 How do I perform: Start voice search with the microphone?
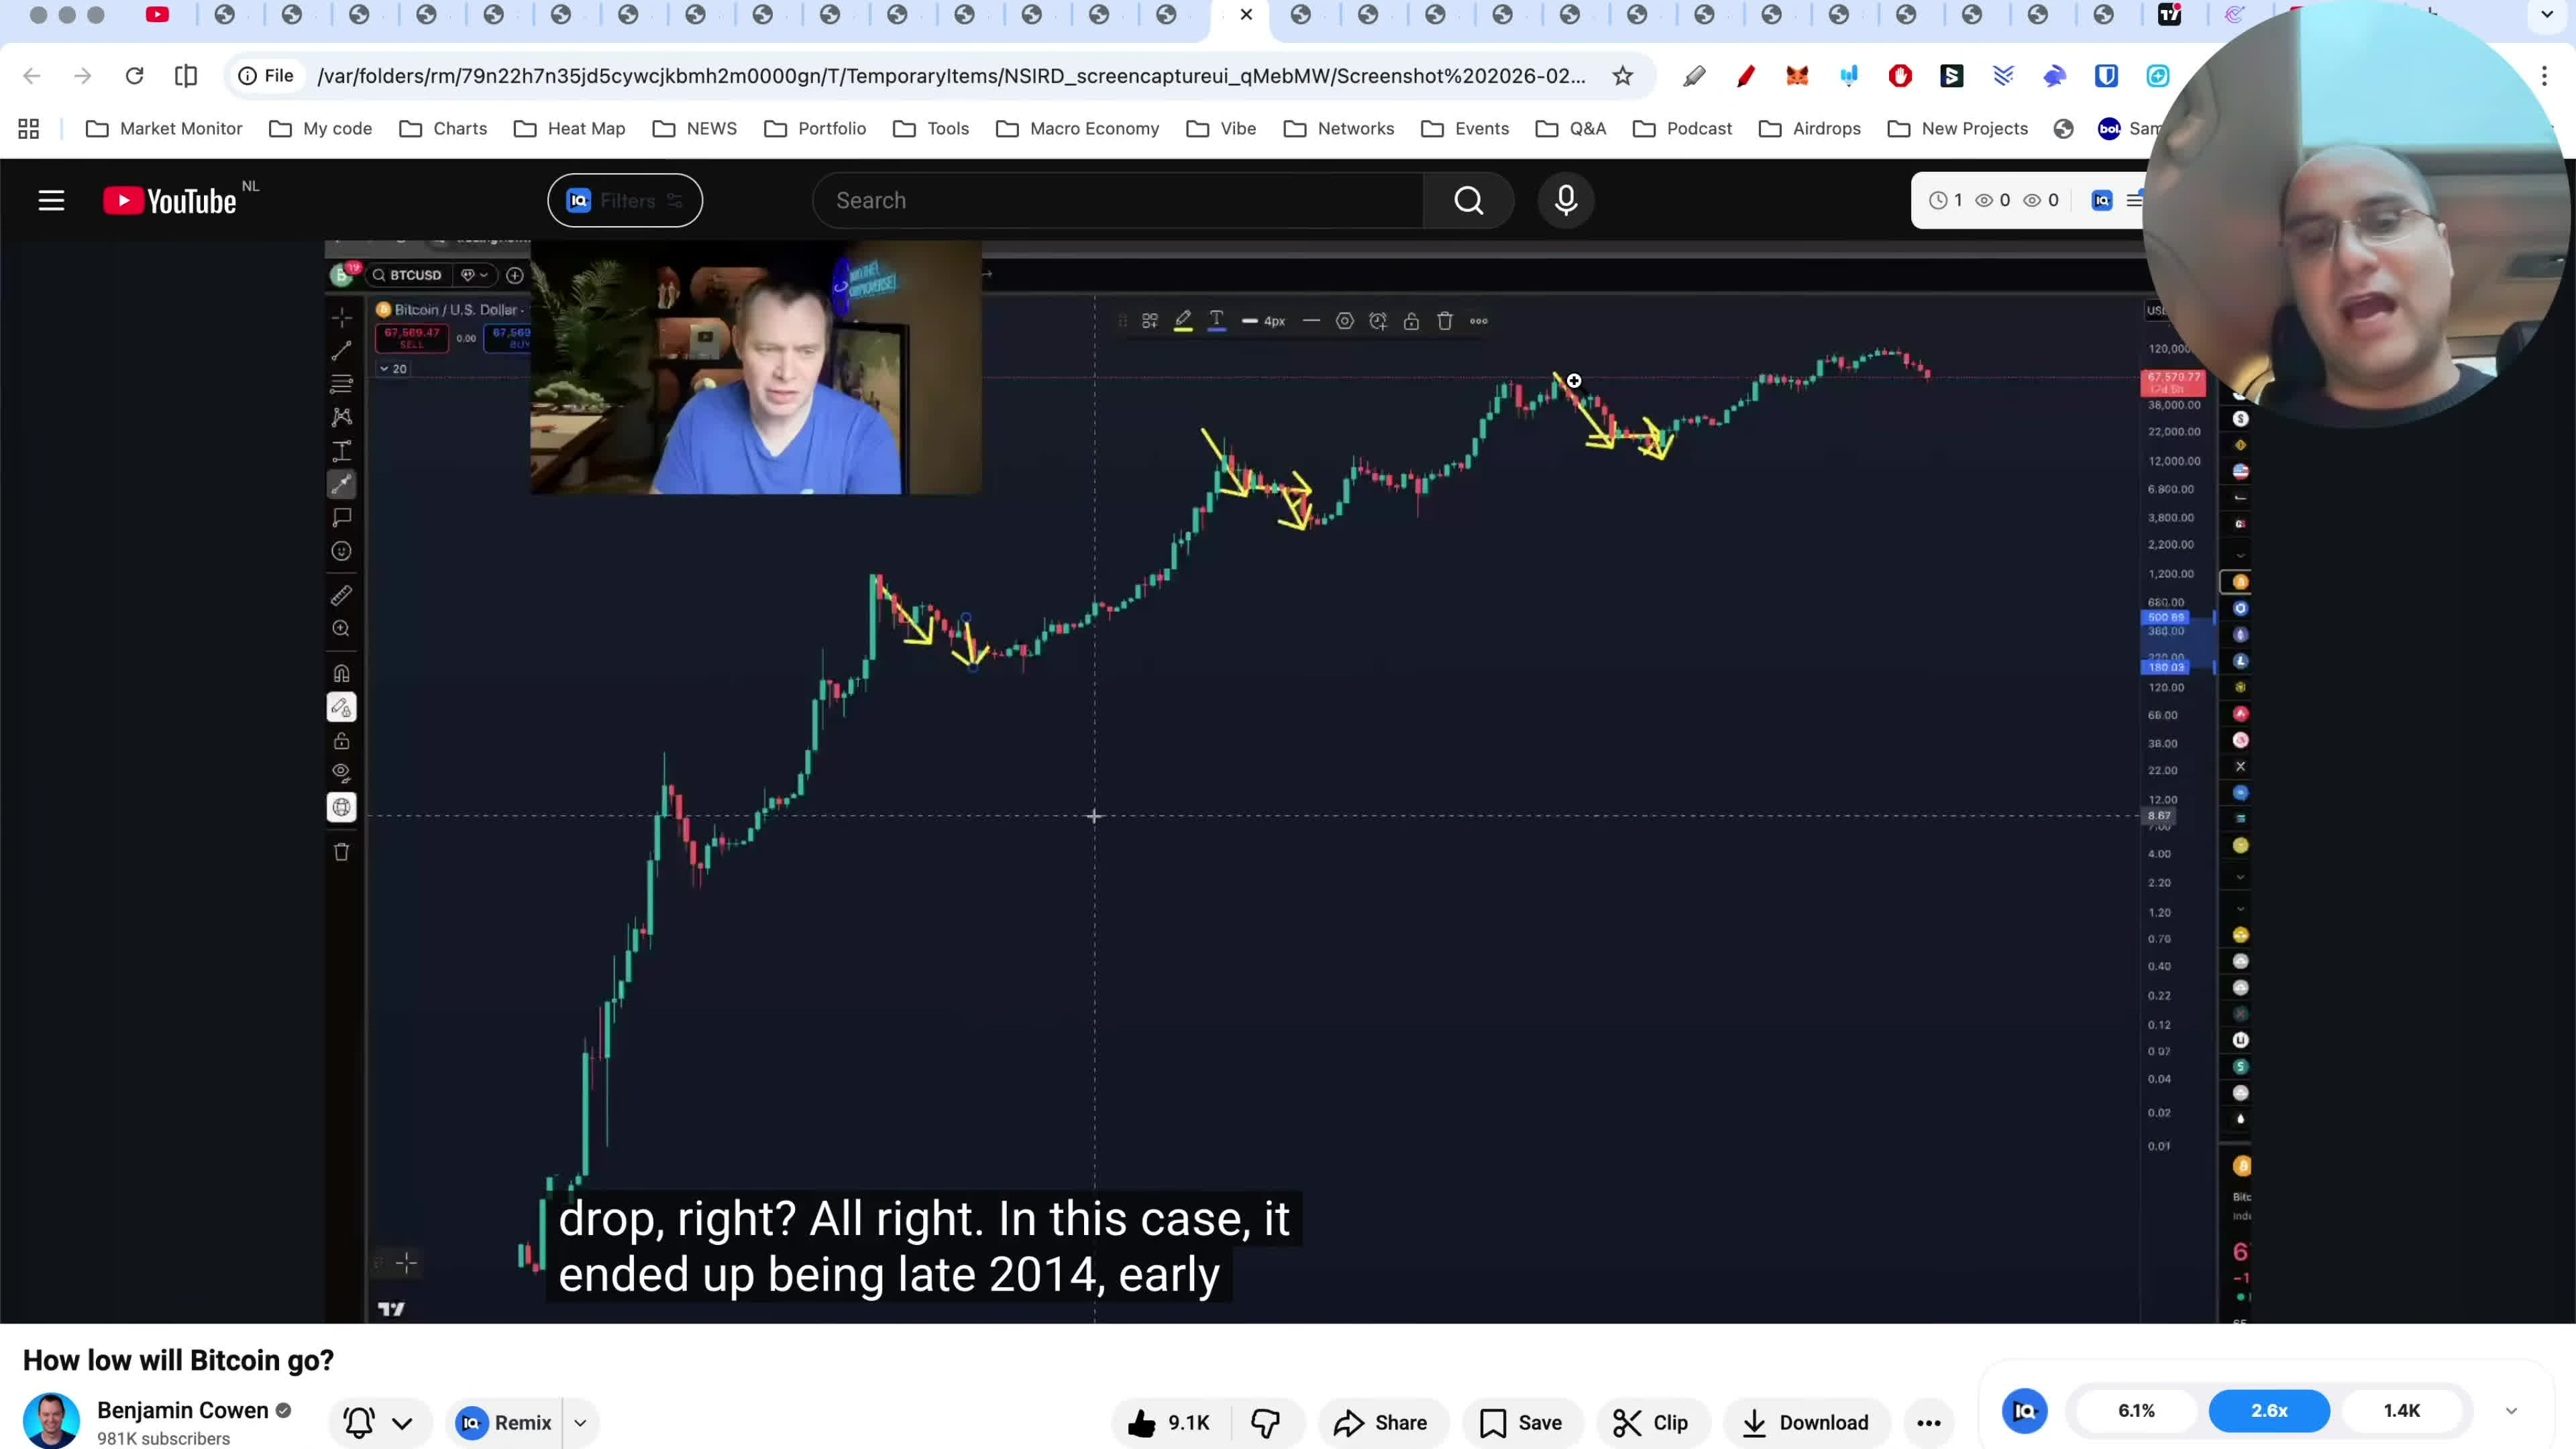pos(1566,201)
